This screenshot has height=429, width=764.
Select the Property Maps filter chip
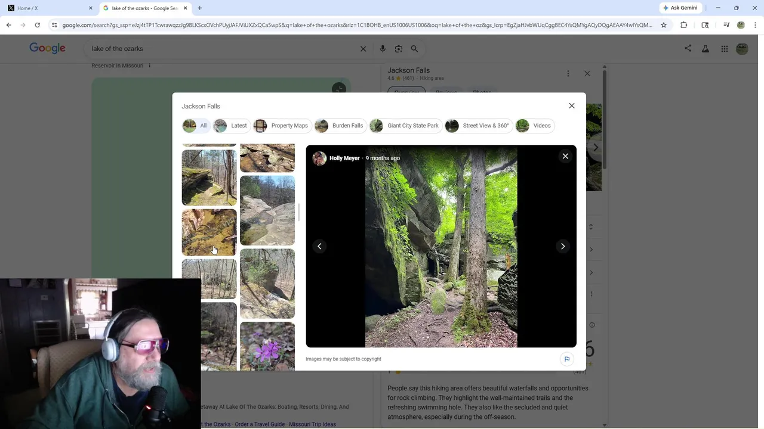(x=281, y=126)
